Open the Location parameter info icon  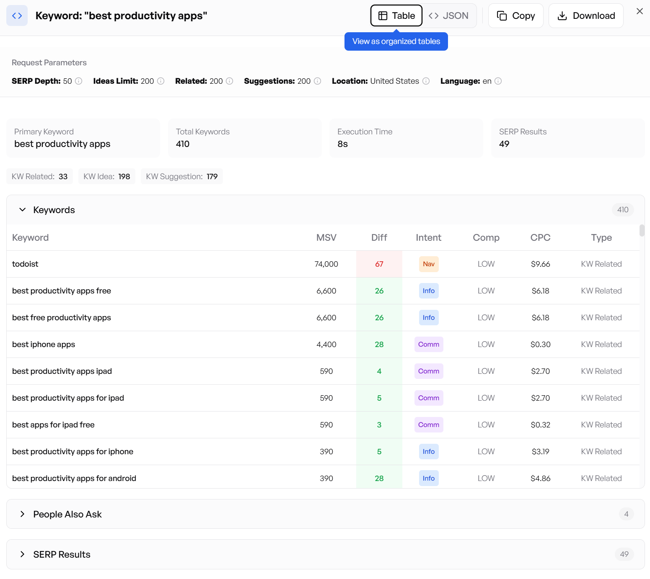(x=426, y=81)
